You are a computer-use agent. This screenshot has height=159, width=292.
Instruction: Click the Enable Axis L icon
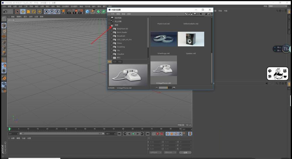4,60
